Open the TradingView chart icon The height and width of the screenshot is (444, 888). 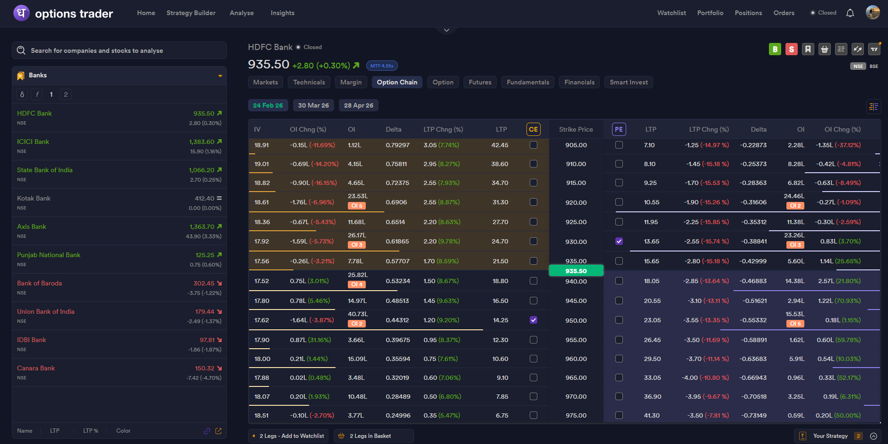(x=874, y=49)
